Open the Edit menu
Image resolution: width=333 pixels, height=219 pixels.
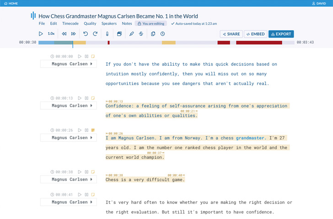point(54,24)
